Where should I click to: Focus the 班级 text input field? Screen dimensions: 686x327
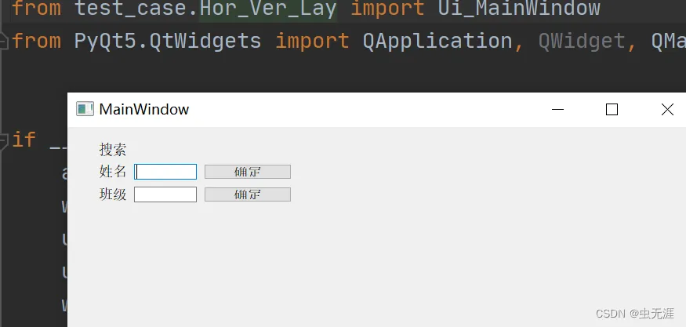tap(165, 194)
